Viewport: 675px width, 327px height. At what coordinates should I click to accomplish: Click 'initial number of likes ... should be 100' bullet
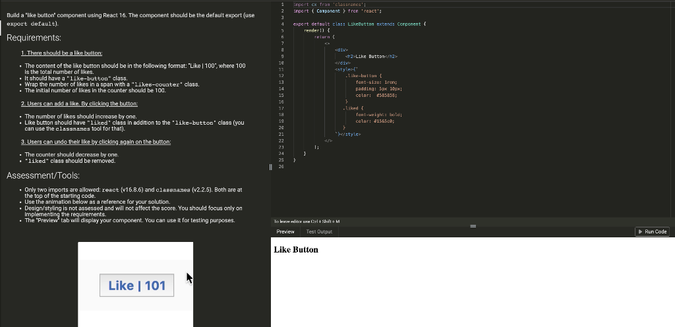[x=95, y=90]
